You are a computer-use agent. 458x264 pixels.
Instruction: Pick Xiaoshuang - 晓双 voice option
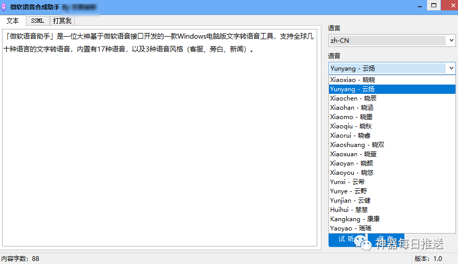tap(392, 145)
